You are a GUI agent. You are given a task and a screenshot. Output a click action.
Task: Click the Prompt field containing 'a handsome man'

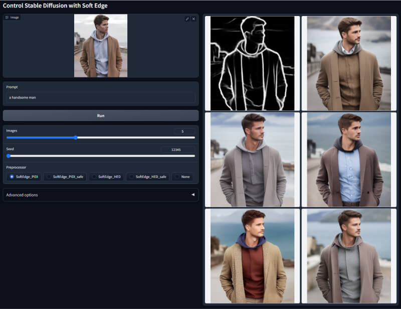click(100, 97)
